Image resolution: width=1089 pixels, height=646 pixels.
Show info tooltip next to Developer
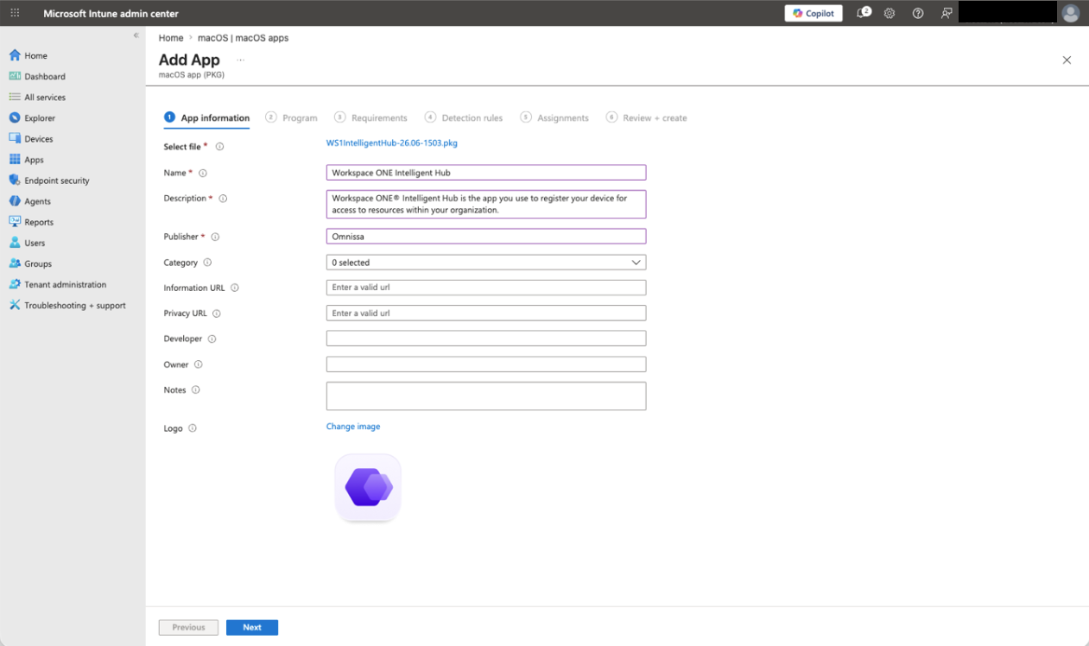212,339
